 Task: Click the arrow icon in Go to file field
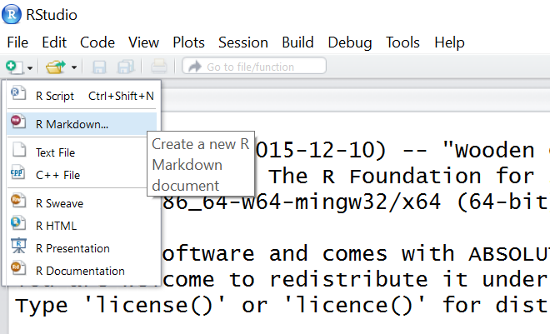pos(195,67)
